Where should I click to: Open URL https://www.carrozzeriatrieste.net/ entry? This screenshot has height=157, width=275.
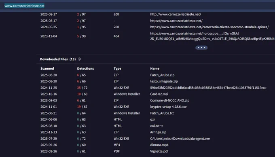176,21
